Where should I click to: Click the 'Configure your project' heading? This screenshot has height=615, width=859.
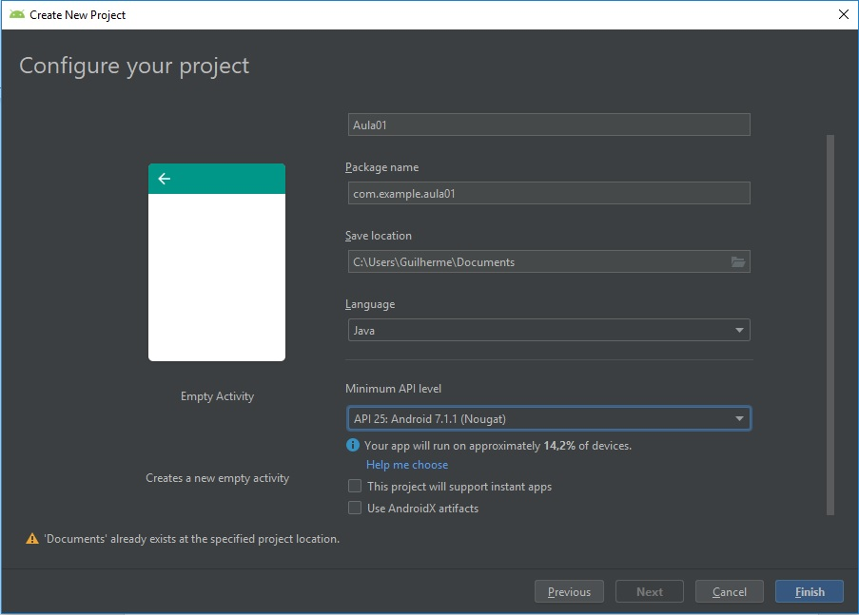[x=134, y=67]
